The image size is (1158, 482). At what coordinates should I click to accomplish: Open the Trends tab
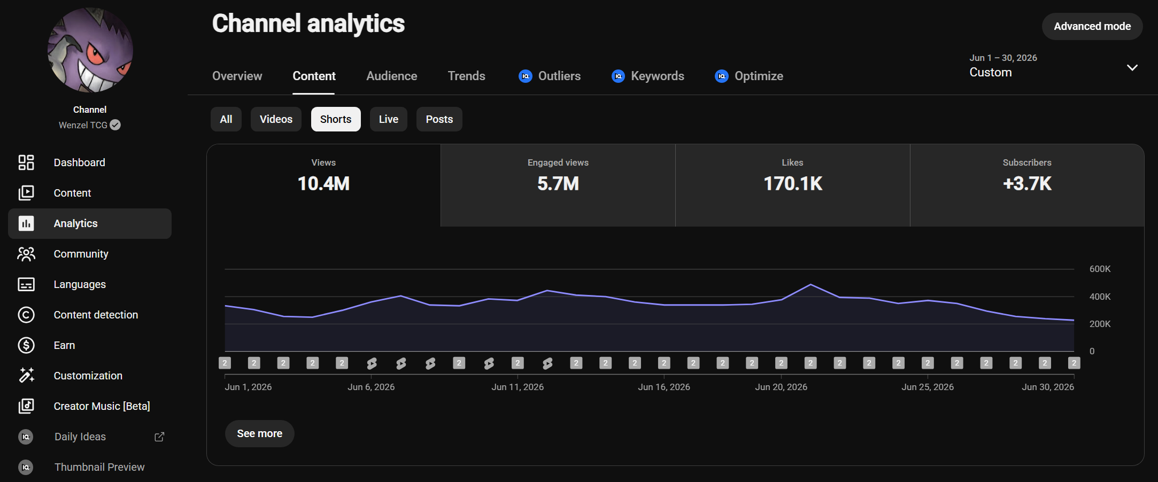pos(467,76)
